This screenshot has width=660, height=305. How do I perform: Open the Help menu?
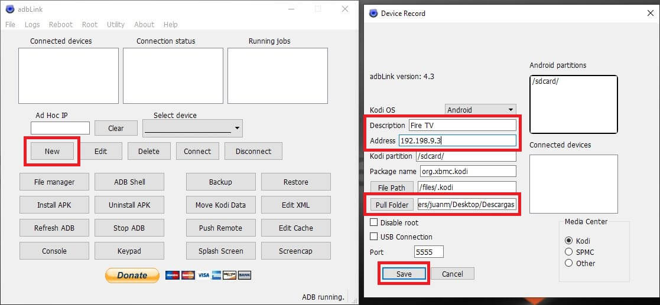tap(171, 24)
